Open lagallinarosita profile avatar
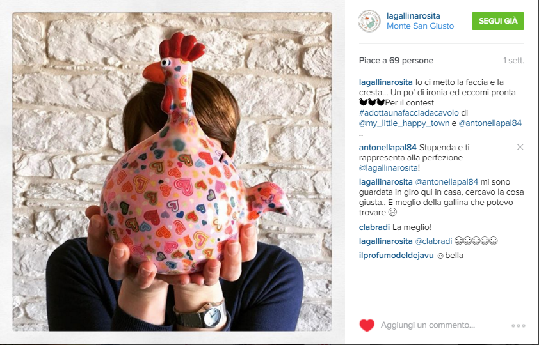This screenshot has height=345, width=539. [369, 21]
